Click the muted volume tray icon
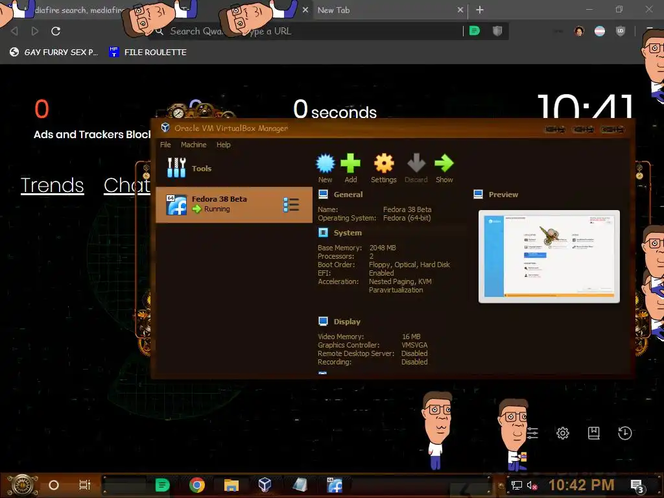Viewport: 664px width, 498px height. pyautogui.click(x=532, y=485)
